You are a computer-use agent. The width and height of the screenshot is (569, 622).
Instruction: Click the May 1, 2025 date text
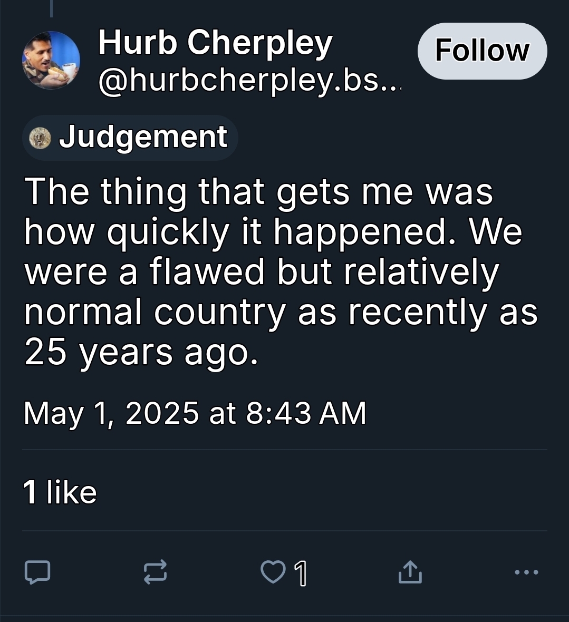click(111, 413)
